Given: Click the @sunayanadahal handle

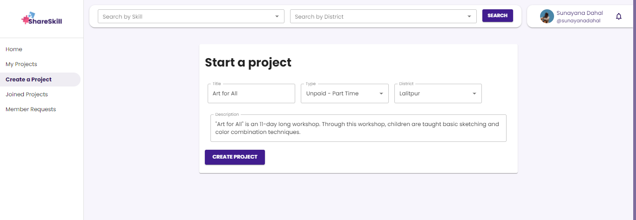Looking at the screenshot, I should pyautogui.click(x=578, y=20).
